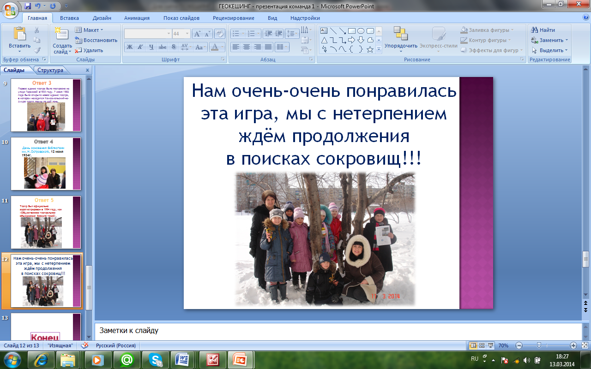
Task: Open the Change Case (Aa) dropdown
Action: click(x=200, y=47)
